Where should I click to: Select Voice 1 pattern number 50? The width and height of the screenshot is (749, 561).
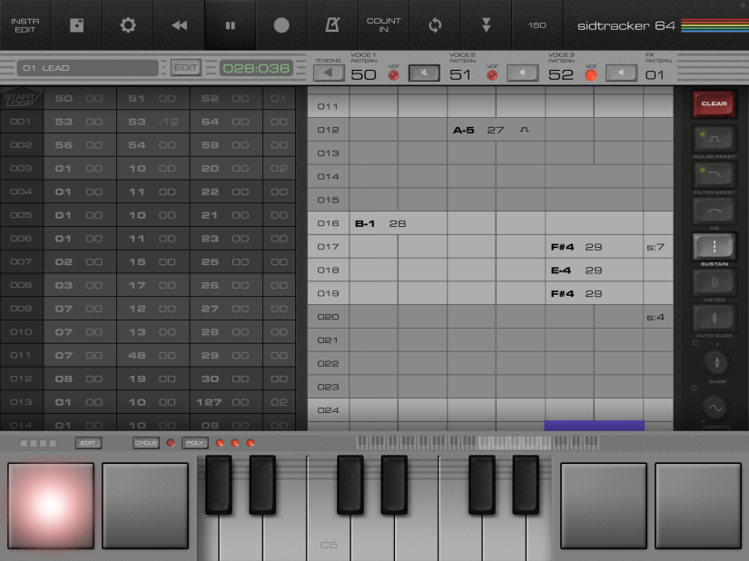click(x=363, y=75)
